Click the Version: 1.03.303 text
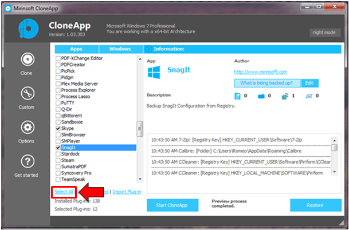The height and width of the screenshot is (230, 349). coord(67,35)
